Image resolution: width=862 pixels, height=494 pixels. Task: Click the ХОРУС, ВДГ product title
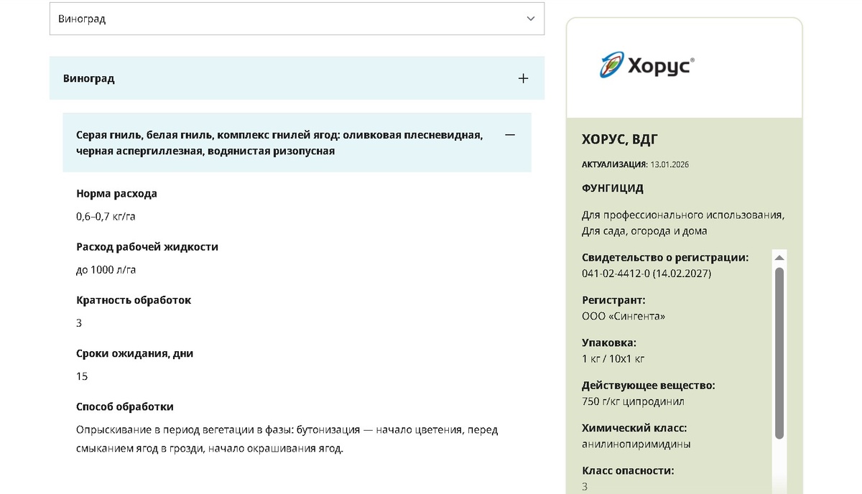(x=620, y=139)
